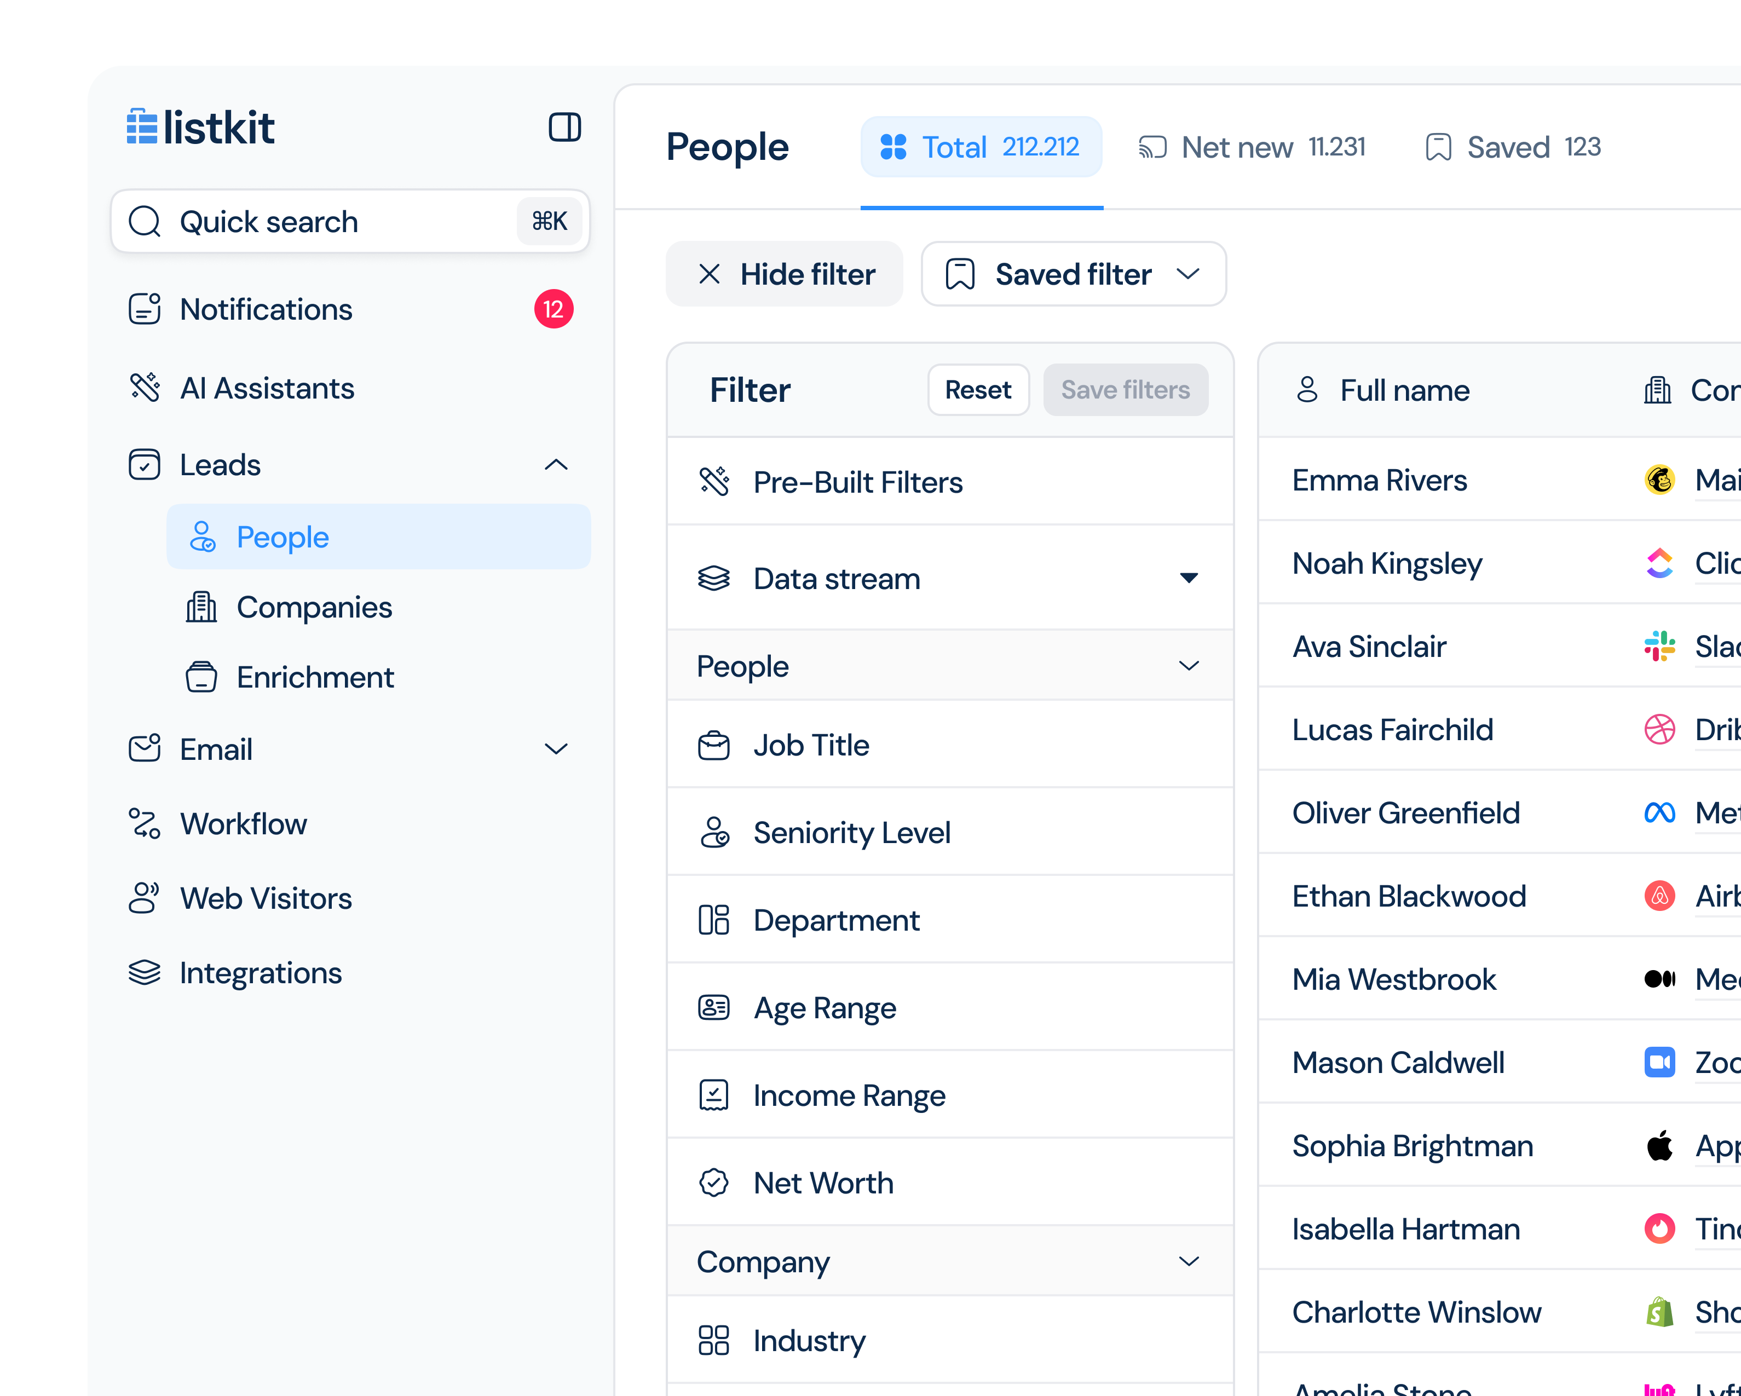
Task: Open Enrichment under Leads
Action: pyautogui.click(x=315, y=677)
